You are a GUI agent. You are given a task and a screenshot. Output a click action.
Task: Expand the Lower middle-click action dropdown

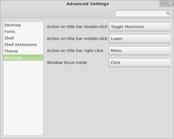[140, 39]
